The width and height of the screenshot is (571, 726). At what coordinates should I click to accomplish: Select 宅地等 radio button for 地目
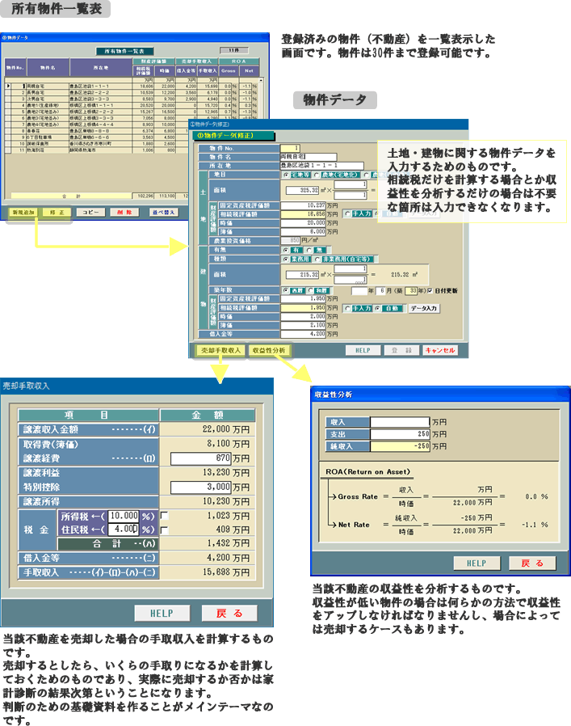tap(286, 175)
